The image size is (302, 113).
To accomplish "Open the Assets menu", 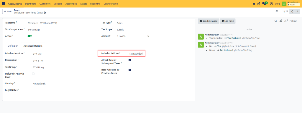I will click(x=83, y=4).
